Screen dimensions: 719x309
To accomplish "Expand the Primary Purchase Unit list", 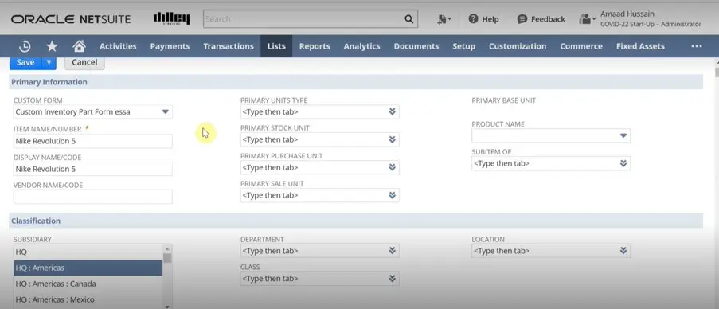I will click(x=392, y=167).
